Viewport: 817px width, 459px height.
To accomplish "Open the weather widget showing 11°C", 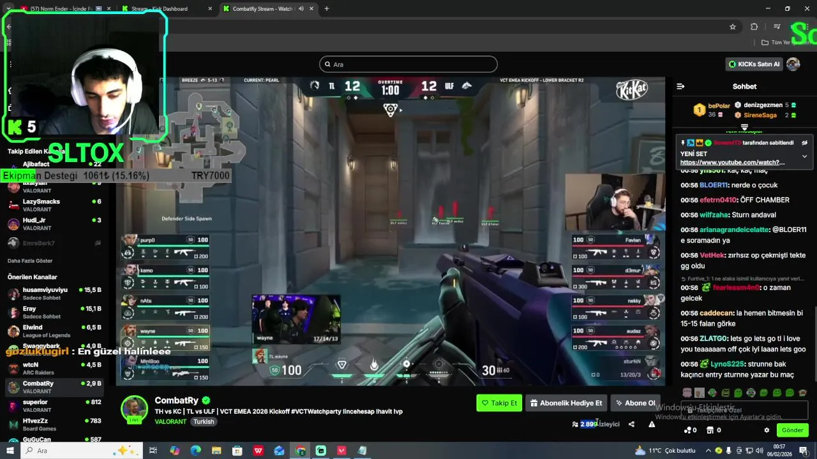I will tap(665, 451).
